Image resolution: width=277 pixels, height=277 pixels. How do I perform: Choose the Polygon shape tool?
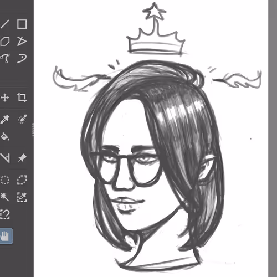coord(4,41)
